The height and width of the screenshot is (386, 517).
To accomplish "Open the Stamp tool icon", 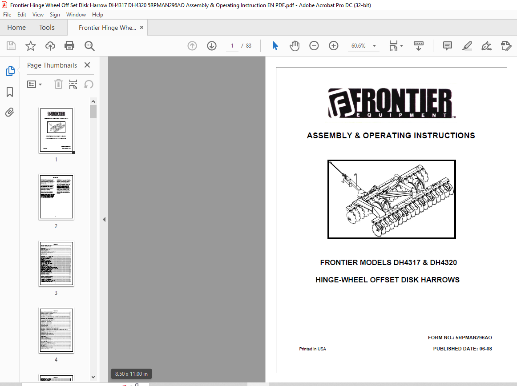I will (x=506, y=46).
